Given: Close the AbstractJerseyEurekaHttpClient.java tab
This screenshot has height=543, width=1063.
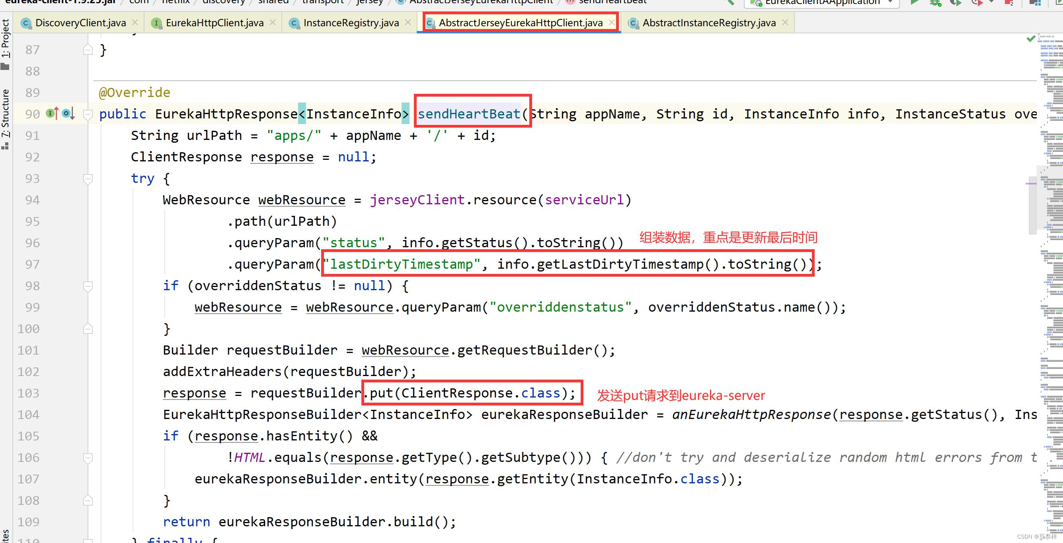Looking at the screenshot, I should coord(611,22).
